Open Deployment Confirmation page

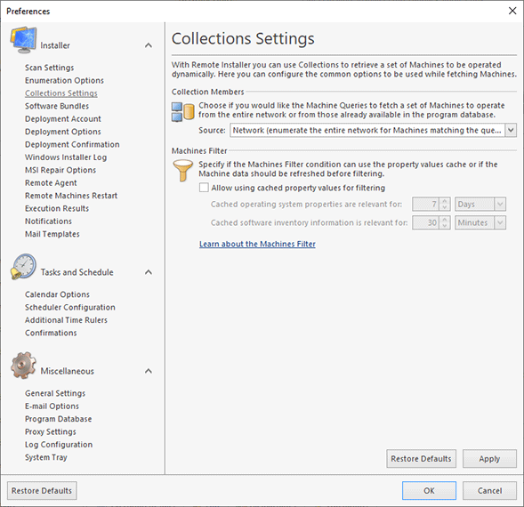click(x=72, y=144)
